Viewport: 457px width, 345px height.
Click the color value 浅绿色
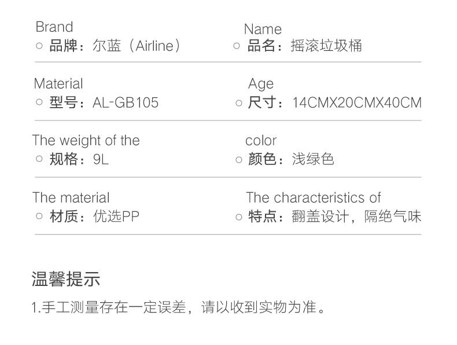point(313,159)
